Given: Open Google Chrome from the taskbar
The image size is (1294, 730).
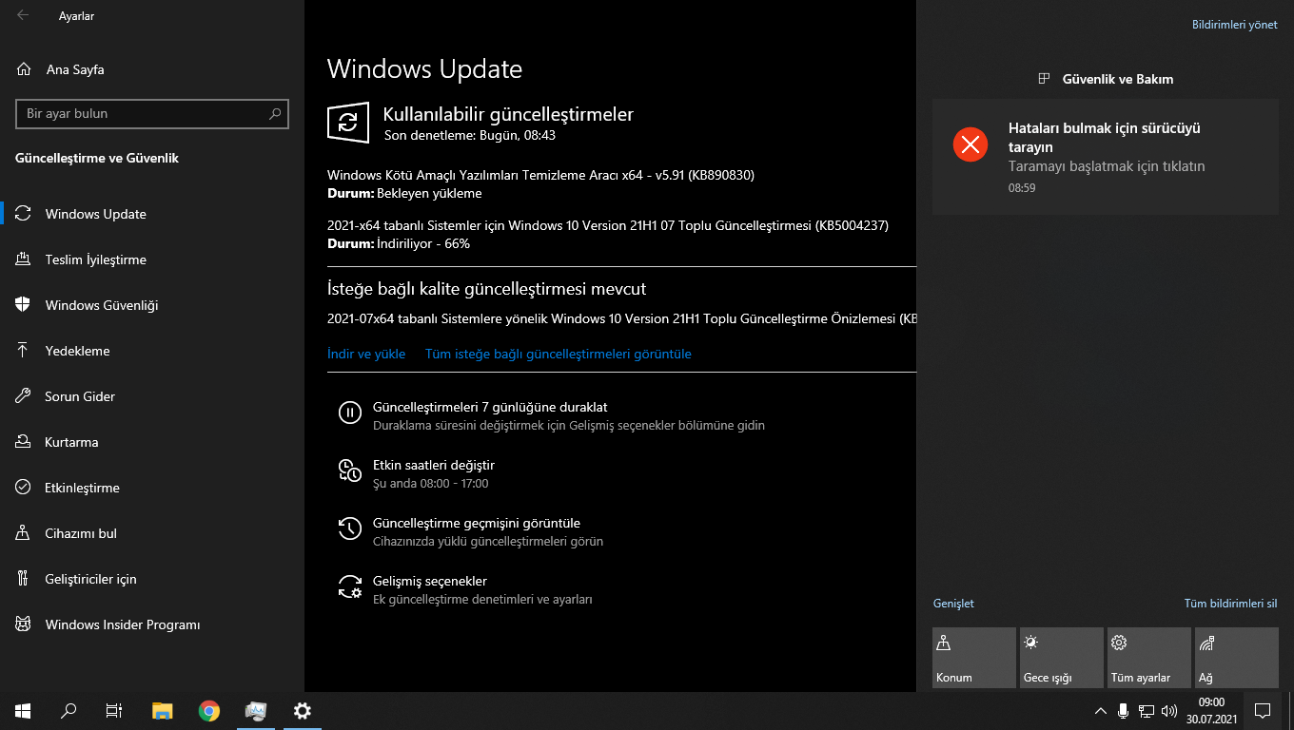Looking at the screenshot, I should [209, 710].
